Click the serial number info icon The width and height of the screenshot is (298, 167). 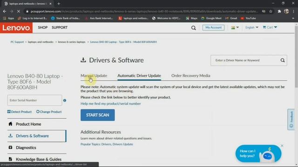coord(65,100)
